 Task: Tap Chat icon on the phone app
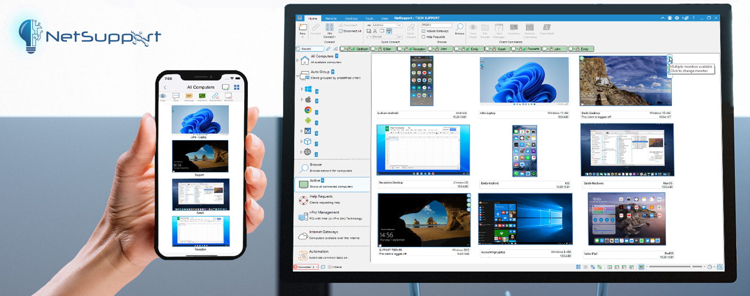click(176, 97)
